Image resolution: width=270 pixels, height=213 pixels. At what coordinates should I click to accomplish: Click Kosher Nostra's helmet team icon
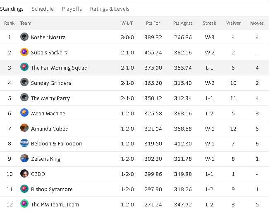pyautogui.click(x=24, y=37)
